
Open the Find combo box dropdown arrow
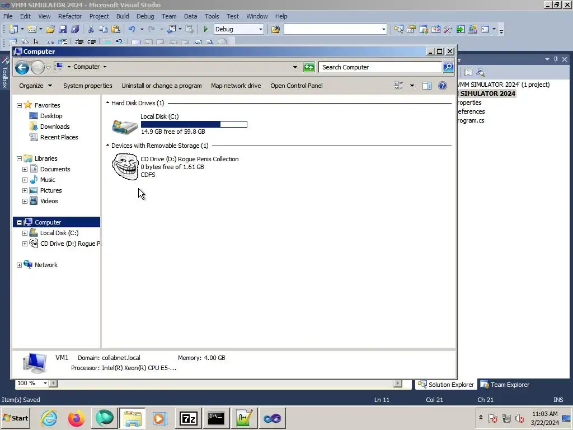(384, 29)
